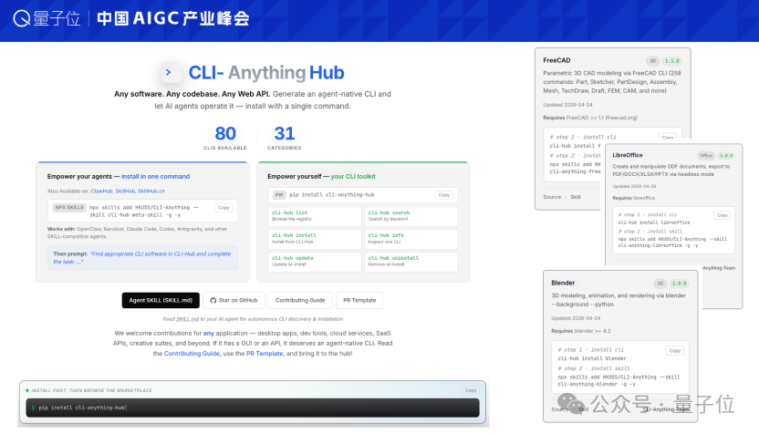Click the 'CLI-Anything Hub' page heading
The height and width of the screenshot is (434, 759).
pyautogui.click(x=266, y=73)
